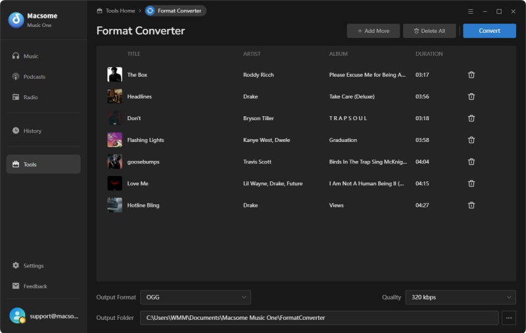Open the Music section in the sidebar
The height and width of the screenshot is (333, 526).
43,56
